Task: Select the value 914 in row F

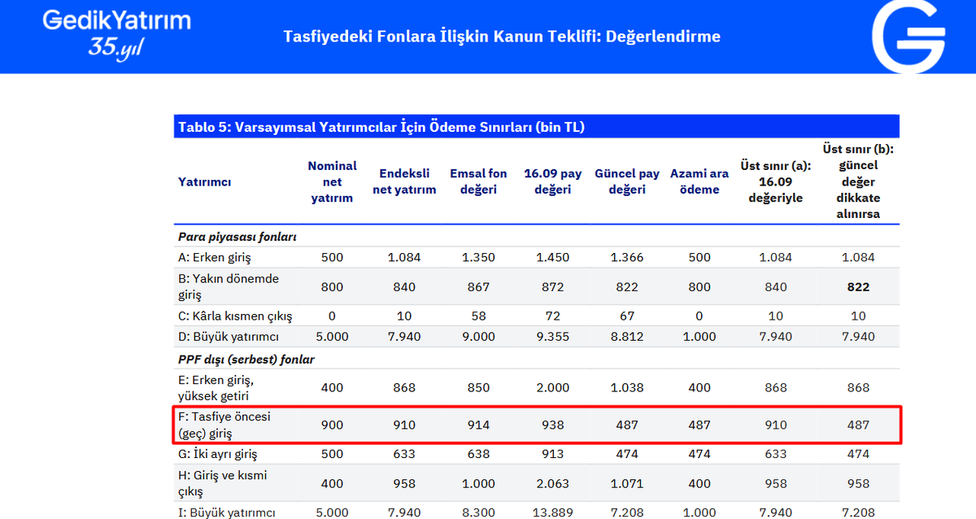Action: [478, 425]
